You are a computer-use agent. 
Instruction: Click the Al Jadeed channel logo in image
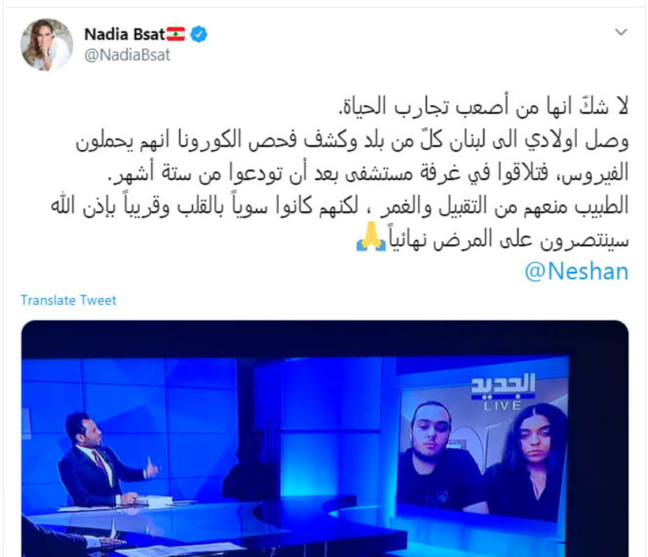coord(503,385)
